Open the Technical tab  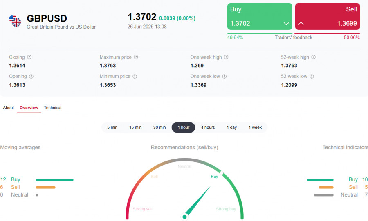(53, 108)
